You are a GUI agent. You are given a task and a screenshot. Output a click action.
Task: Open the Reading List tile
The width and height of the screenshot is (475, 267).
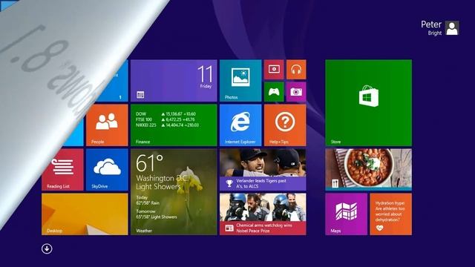point(62,170)
